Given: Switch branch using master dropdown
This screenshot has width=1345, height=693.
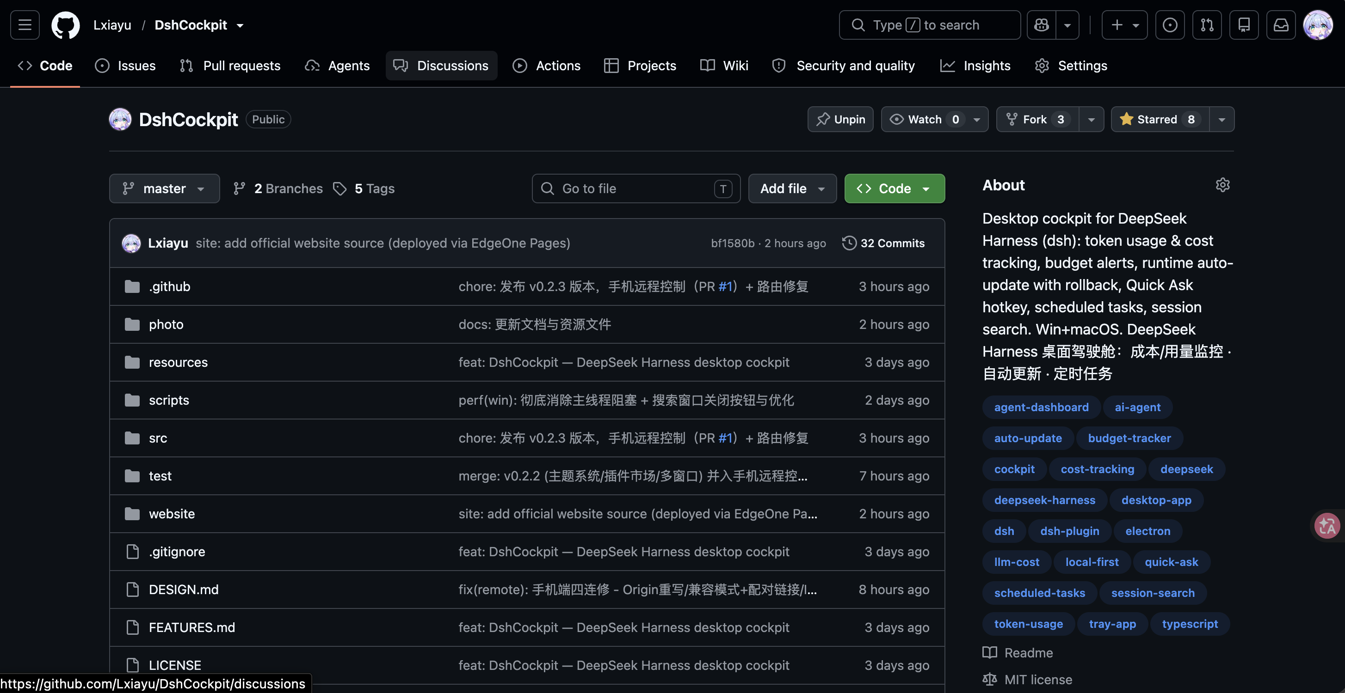Looking at the screenshot, I should click(164, 188).
